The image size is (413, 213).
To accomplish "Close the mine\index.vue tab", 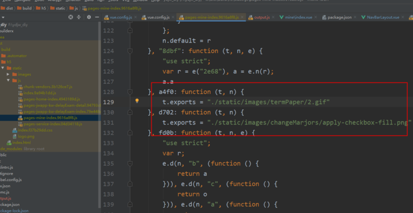I will (x=316, y=17).
